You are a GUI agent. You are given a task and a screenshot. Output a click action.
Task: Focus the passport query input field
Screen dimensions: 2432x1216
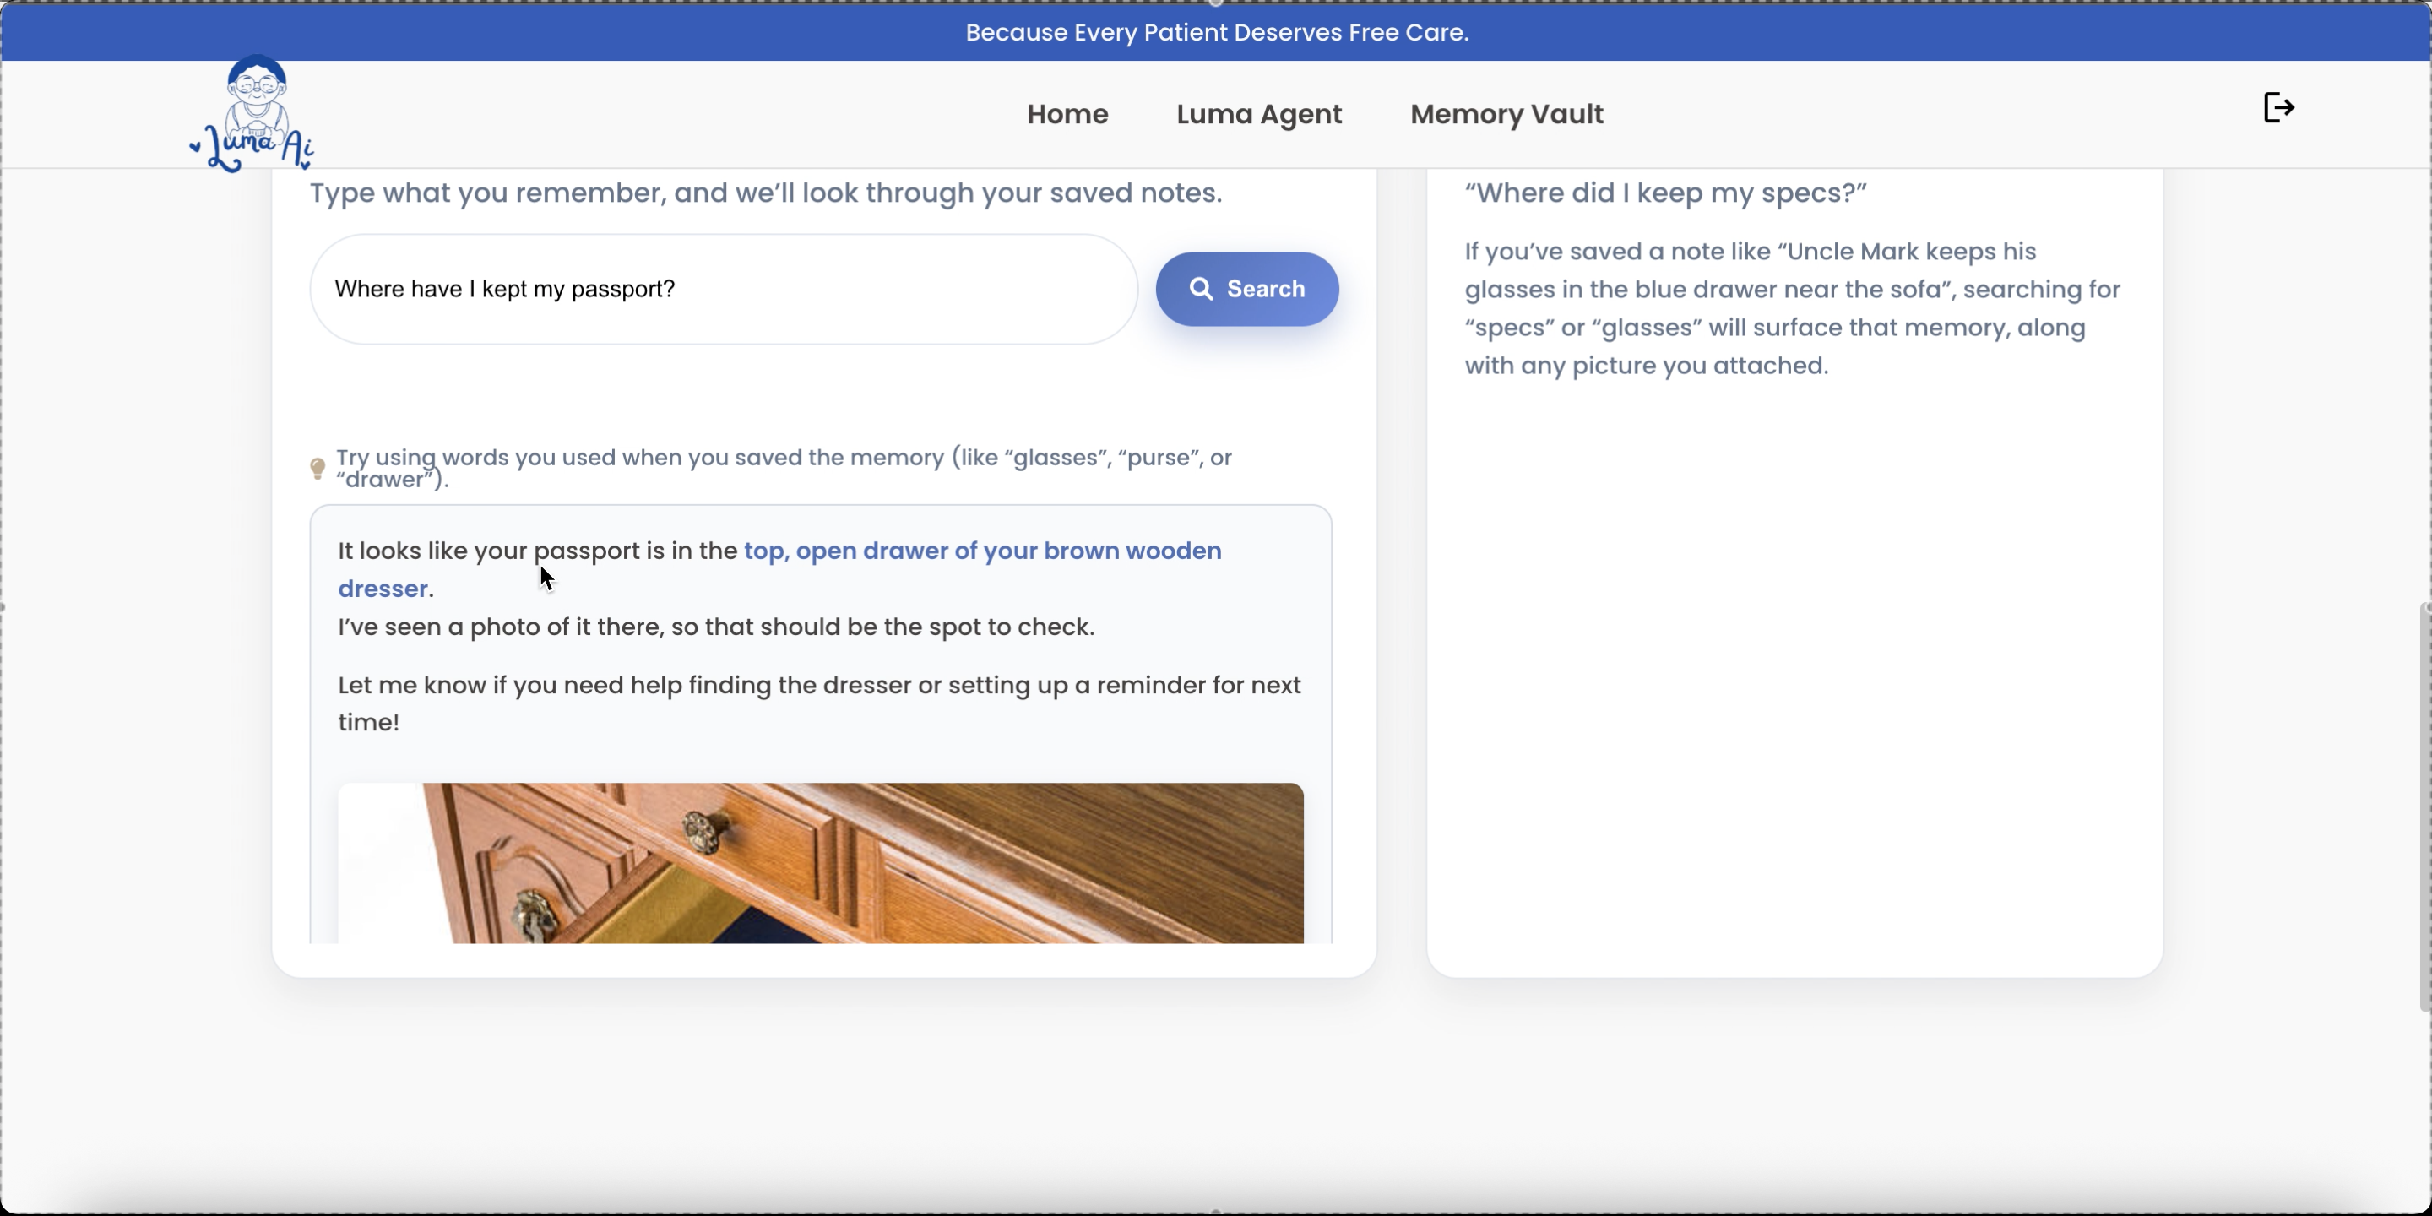pyautogui.click(x=723, y=289)
